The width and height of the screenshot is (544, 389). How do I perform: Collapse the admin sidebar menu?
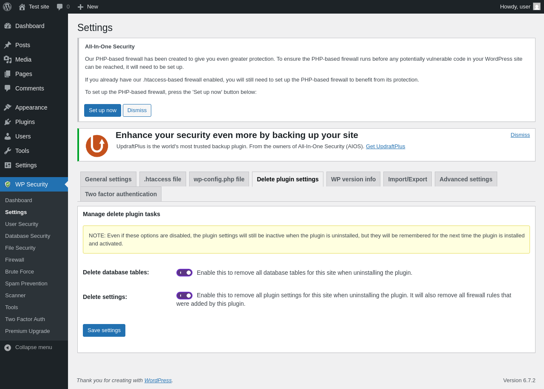click(x=28, y=347)
